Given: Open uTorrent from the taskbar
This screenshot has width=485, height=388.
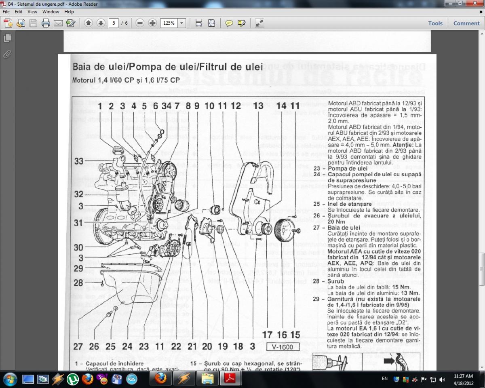Looking at the screenshot, I should pyautogui.click(x=73, y=379).
